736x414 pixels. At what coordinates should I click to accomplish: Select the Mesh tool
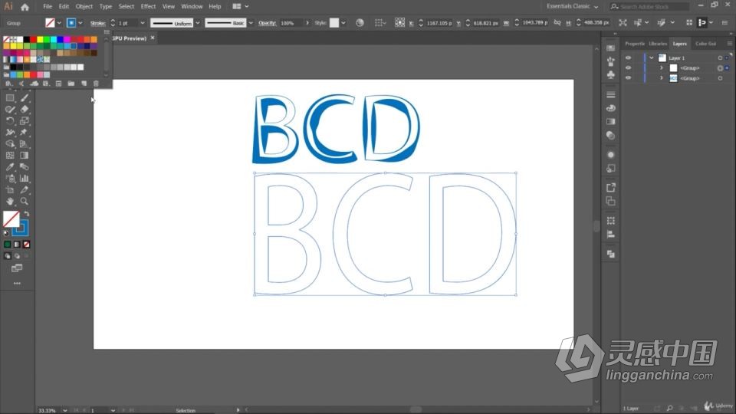10,156
